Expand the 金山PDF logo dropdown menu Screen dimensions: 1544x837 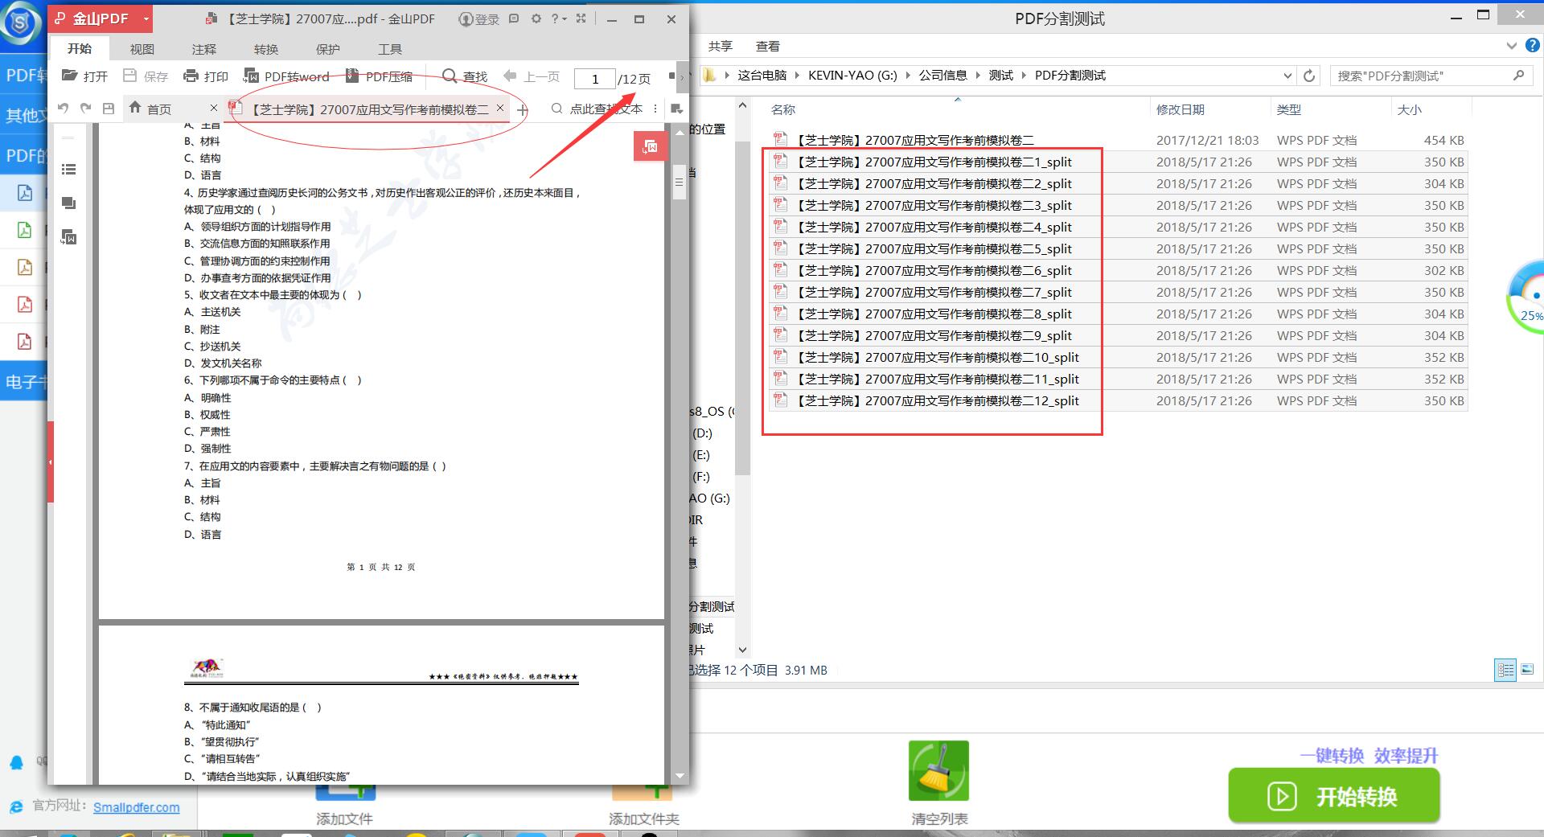tap(146, 18)
